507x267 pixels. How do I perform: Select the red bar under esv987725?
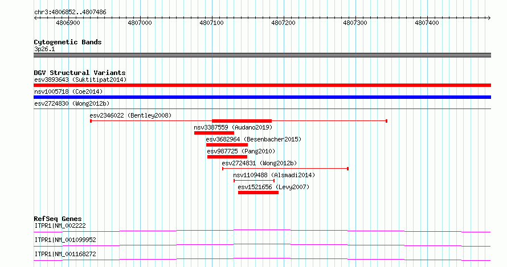pos(227,157)
